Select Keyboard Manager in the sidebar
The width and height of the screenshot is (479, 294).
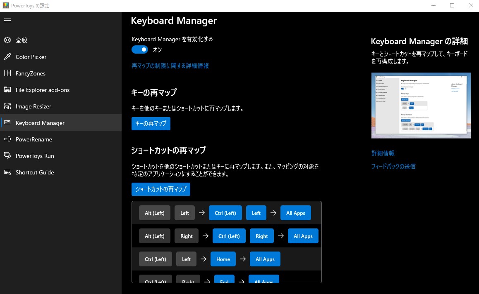pyautogui.click(x=40, y=123)
